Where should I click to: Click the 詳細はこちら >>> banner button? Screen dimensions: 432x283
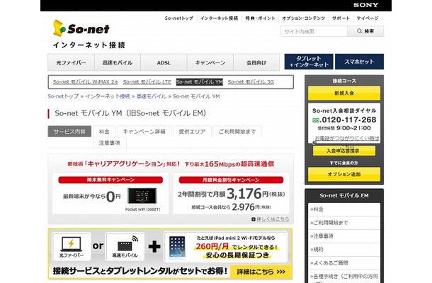point(261,272)
